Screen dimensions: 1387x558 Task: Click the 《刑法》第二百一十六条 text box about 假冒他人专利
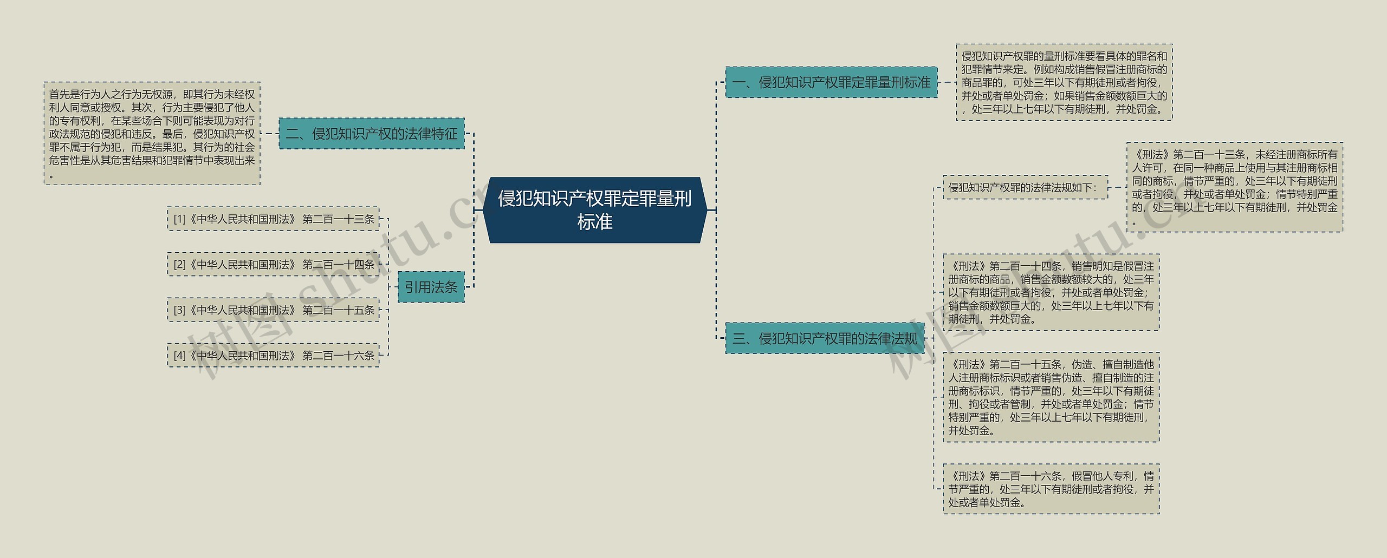[x=1051, y=489]
